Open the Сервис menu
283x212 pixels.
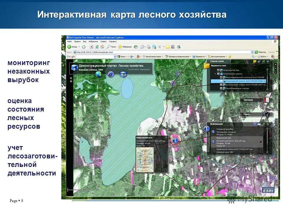point(103,42)
